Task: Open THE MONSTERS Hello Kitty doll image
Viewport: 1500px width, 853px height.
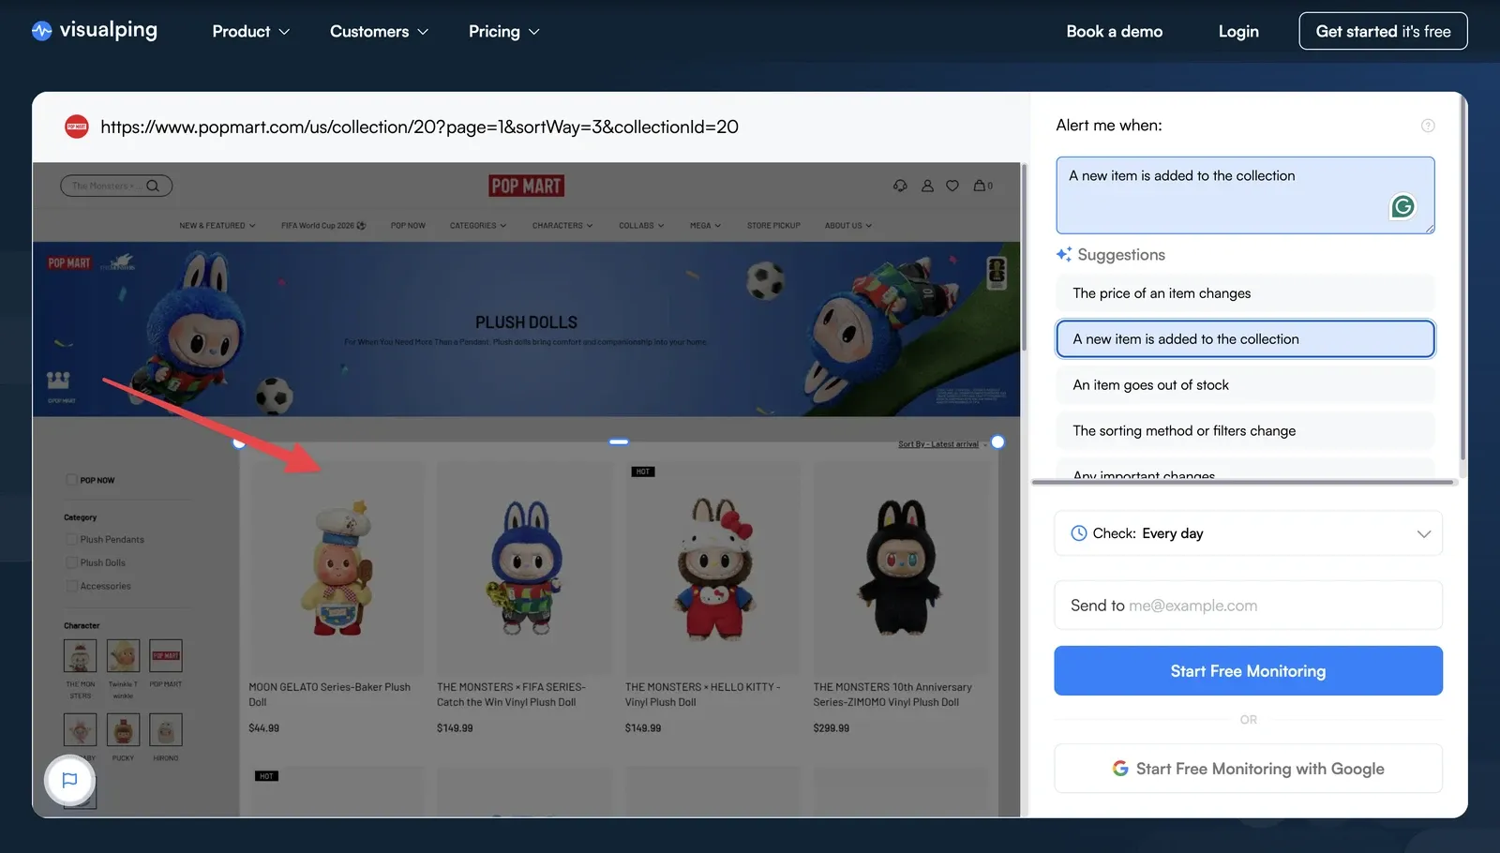Action: coord(712,568)
